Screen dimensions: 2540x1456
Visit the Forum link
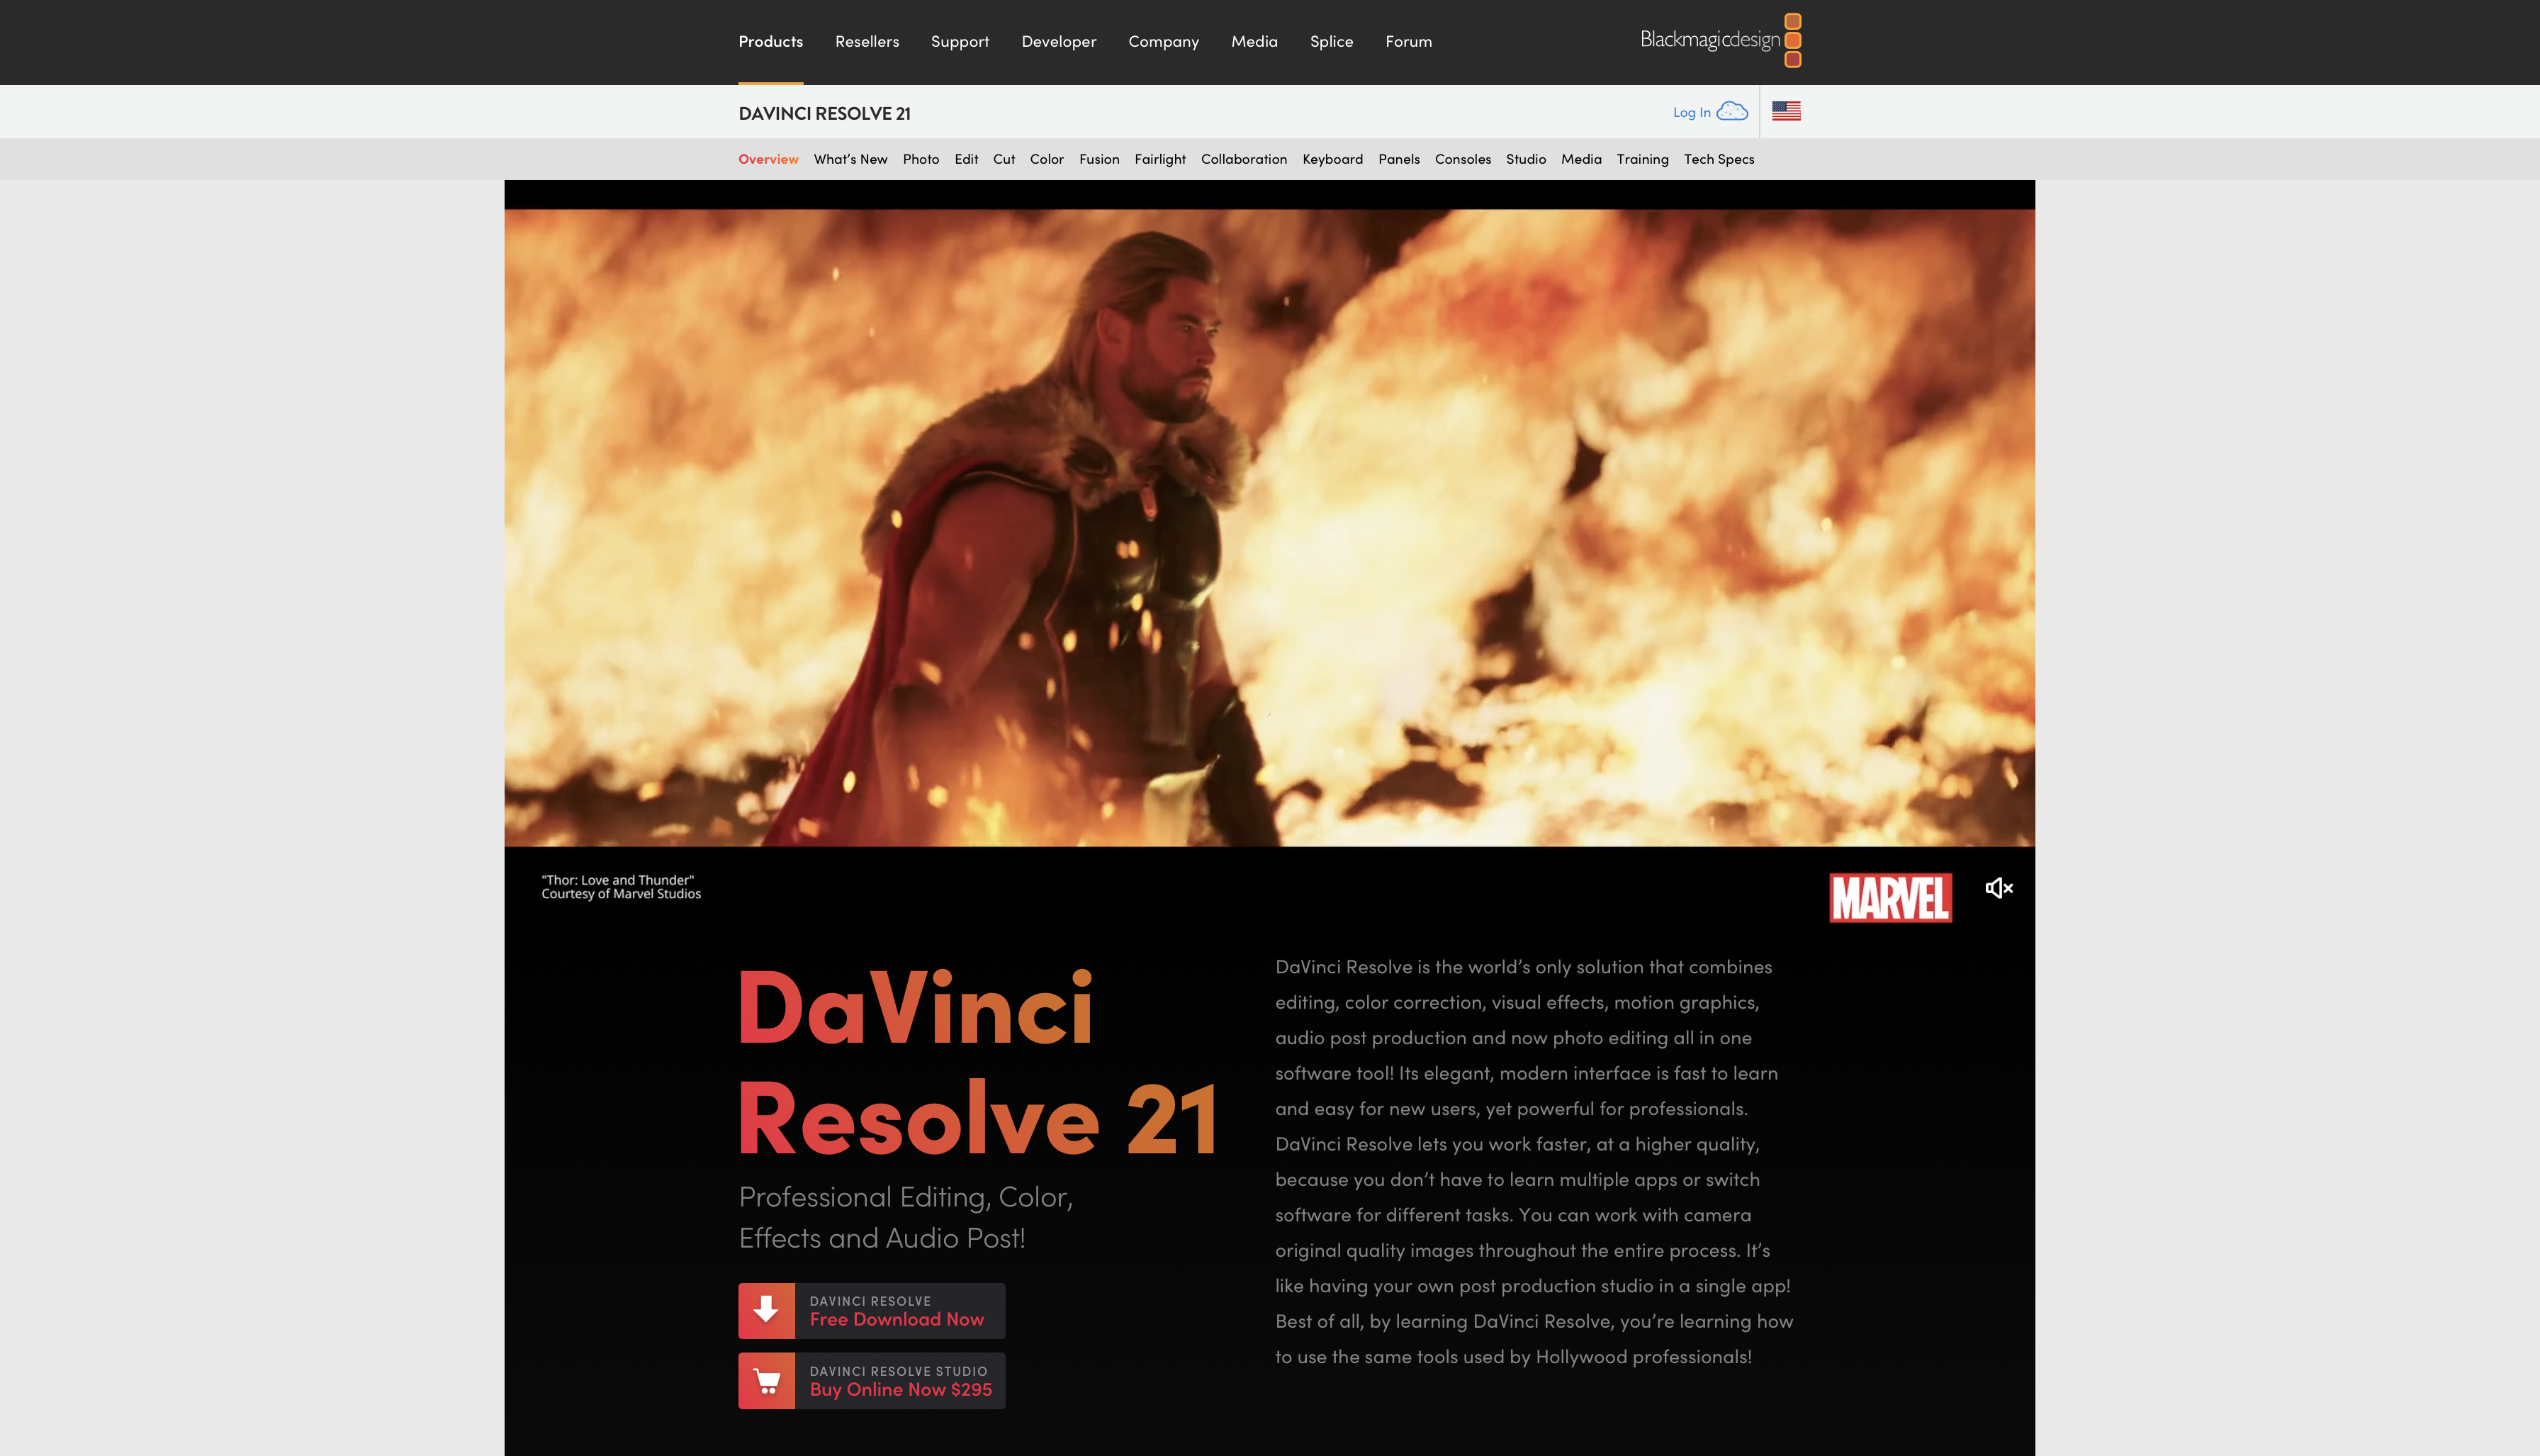[x=1408, y=41]
